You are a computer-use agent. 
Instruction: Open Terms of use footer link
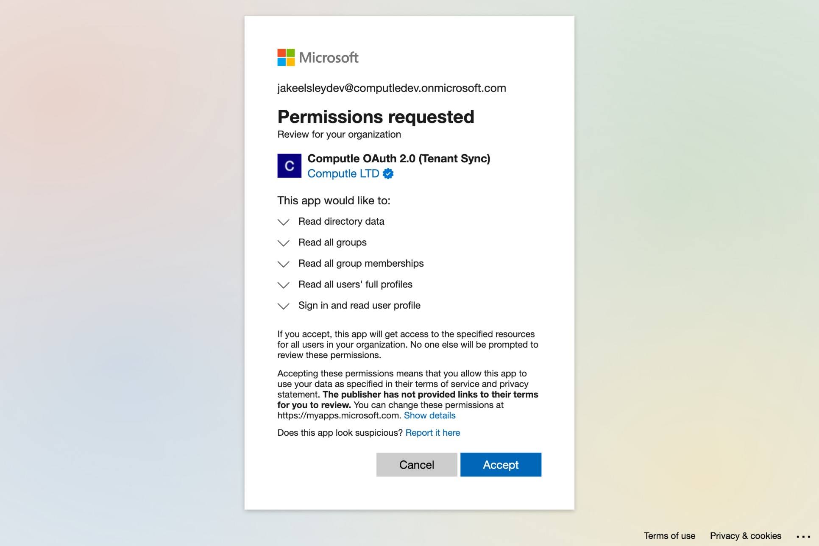click(x=669, y=536)
